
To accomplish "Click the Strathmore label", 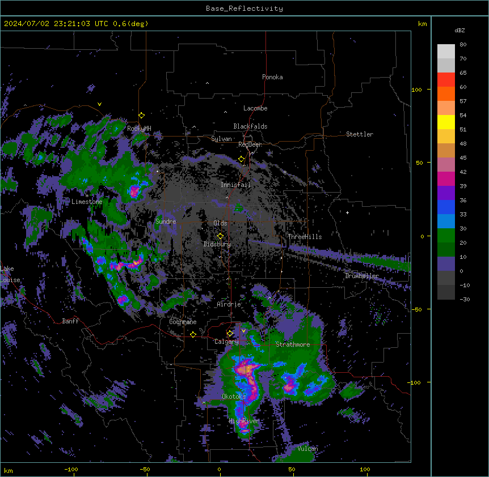I will click(x=293, y=344).
